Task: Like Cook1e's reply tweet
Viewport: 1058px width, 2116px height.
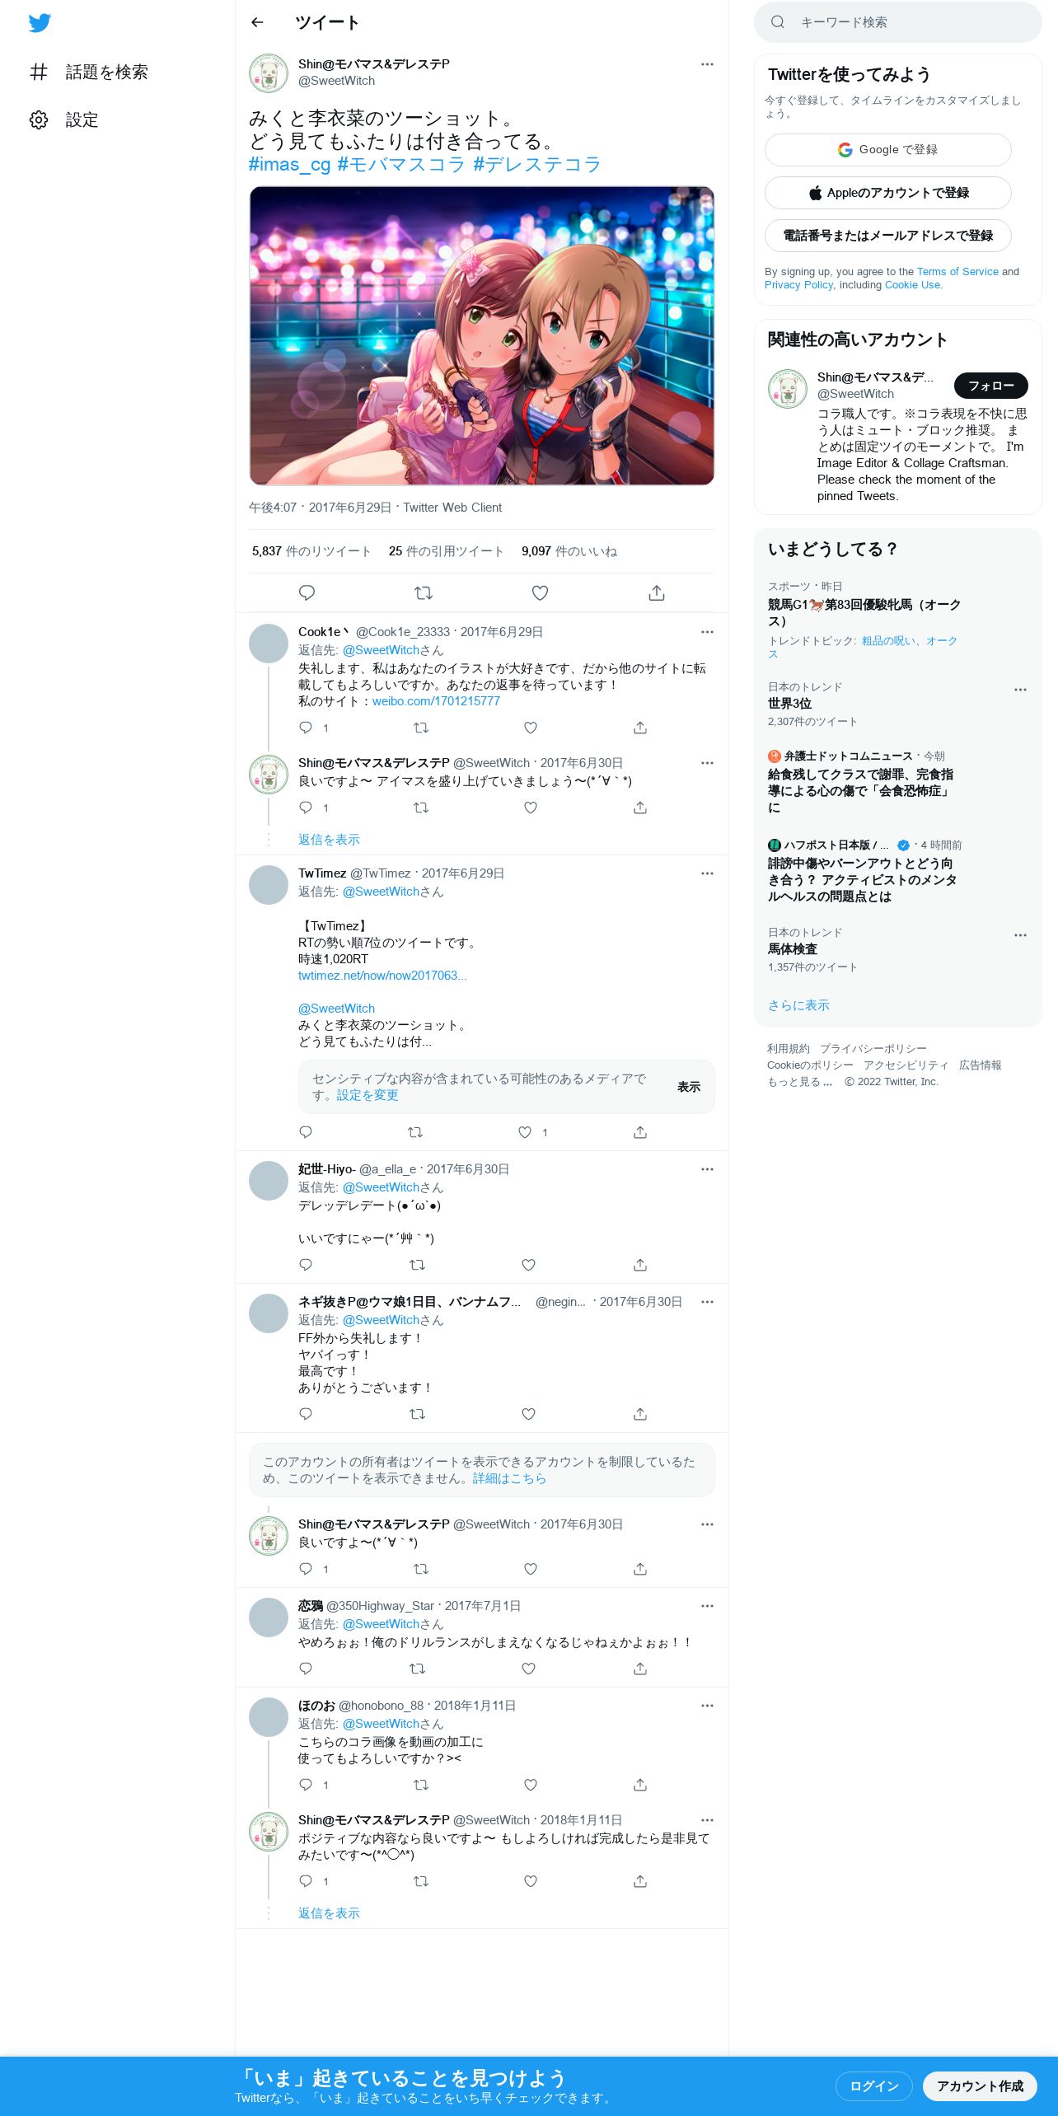Action: [531, 728]
